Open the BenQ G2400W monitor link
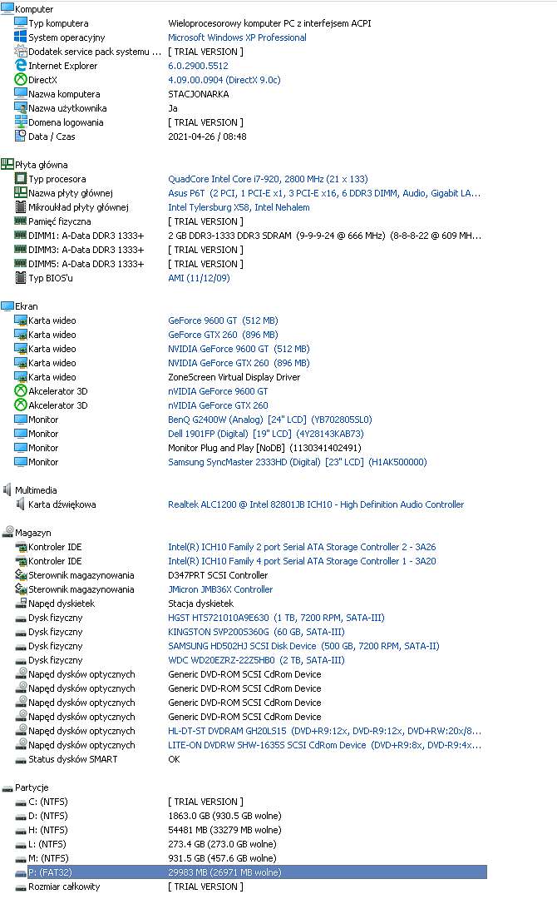Viewport: 557px width, 904px height. [269, 420]
